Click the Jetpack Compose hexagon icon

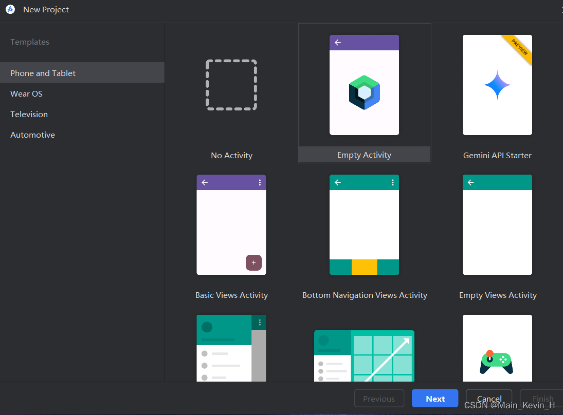(x=364, y=92)
